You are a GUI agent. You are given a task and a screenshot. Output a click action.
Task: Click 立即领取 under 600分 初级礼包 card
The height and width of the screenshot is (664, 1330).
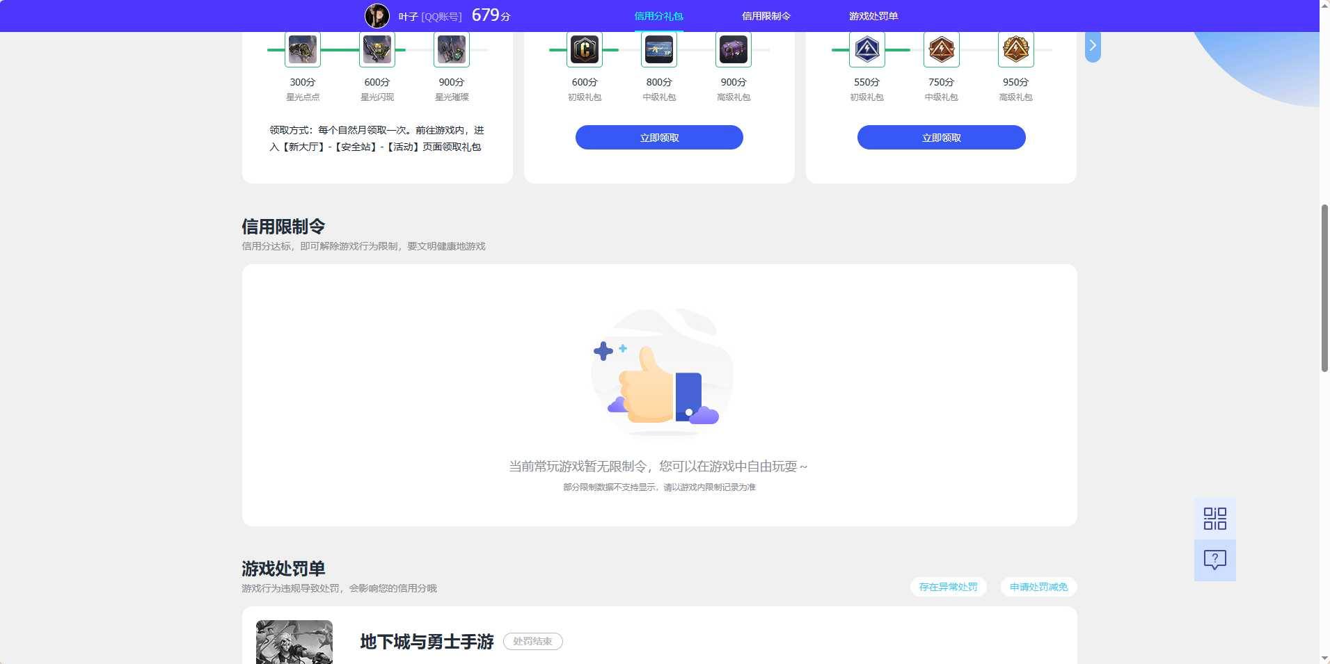(x=659, y=138)
